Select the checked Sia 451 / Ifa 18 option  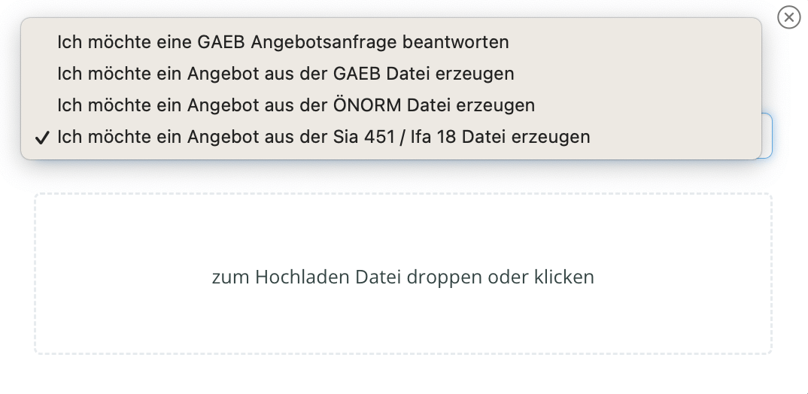391,137
